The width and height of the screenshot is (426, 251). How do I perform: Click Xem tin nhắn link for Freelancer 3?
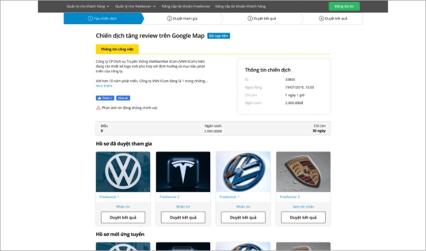[303, 207]
